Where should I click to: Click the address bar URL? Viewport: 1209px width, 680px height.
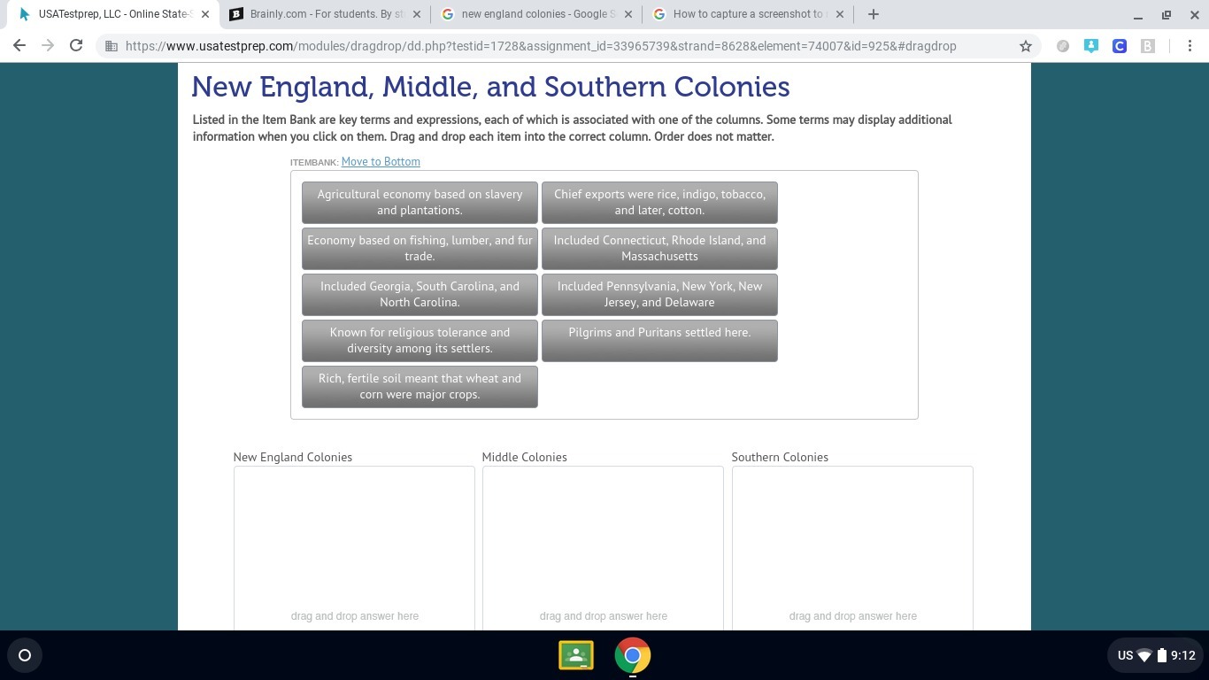pyautogui.click(x=541, y=46)
